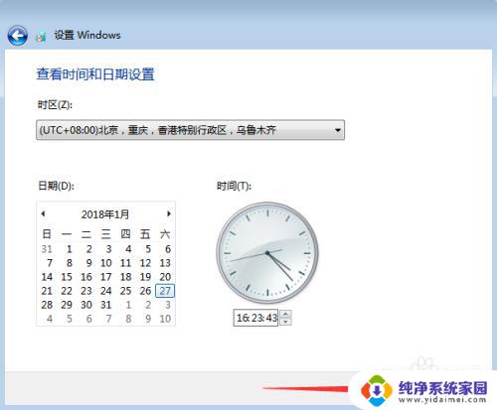The image size is (497, 410).
Task: Select date 24 in the calendar
Action: (x=105, y=291)
